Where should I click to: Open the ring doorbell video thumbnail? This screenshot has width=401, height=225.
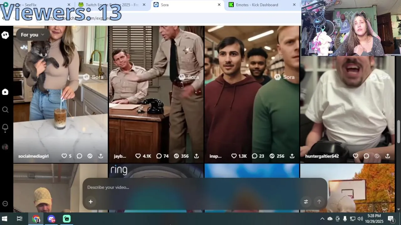click(x=156, y=171)
